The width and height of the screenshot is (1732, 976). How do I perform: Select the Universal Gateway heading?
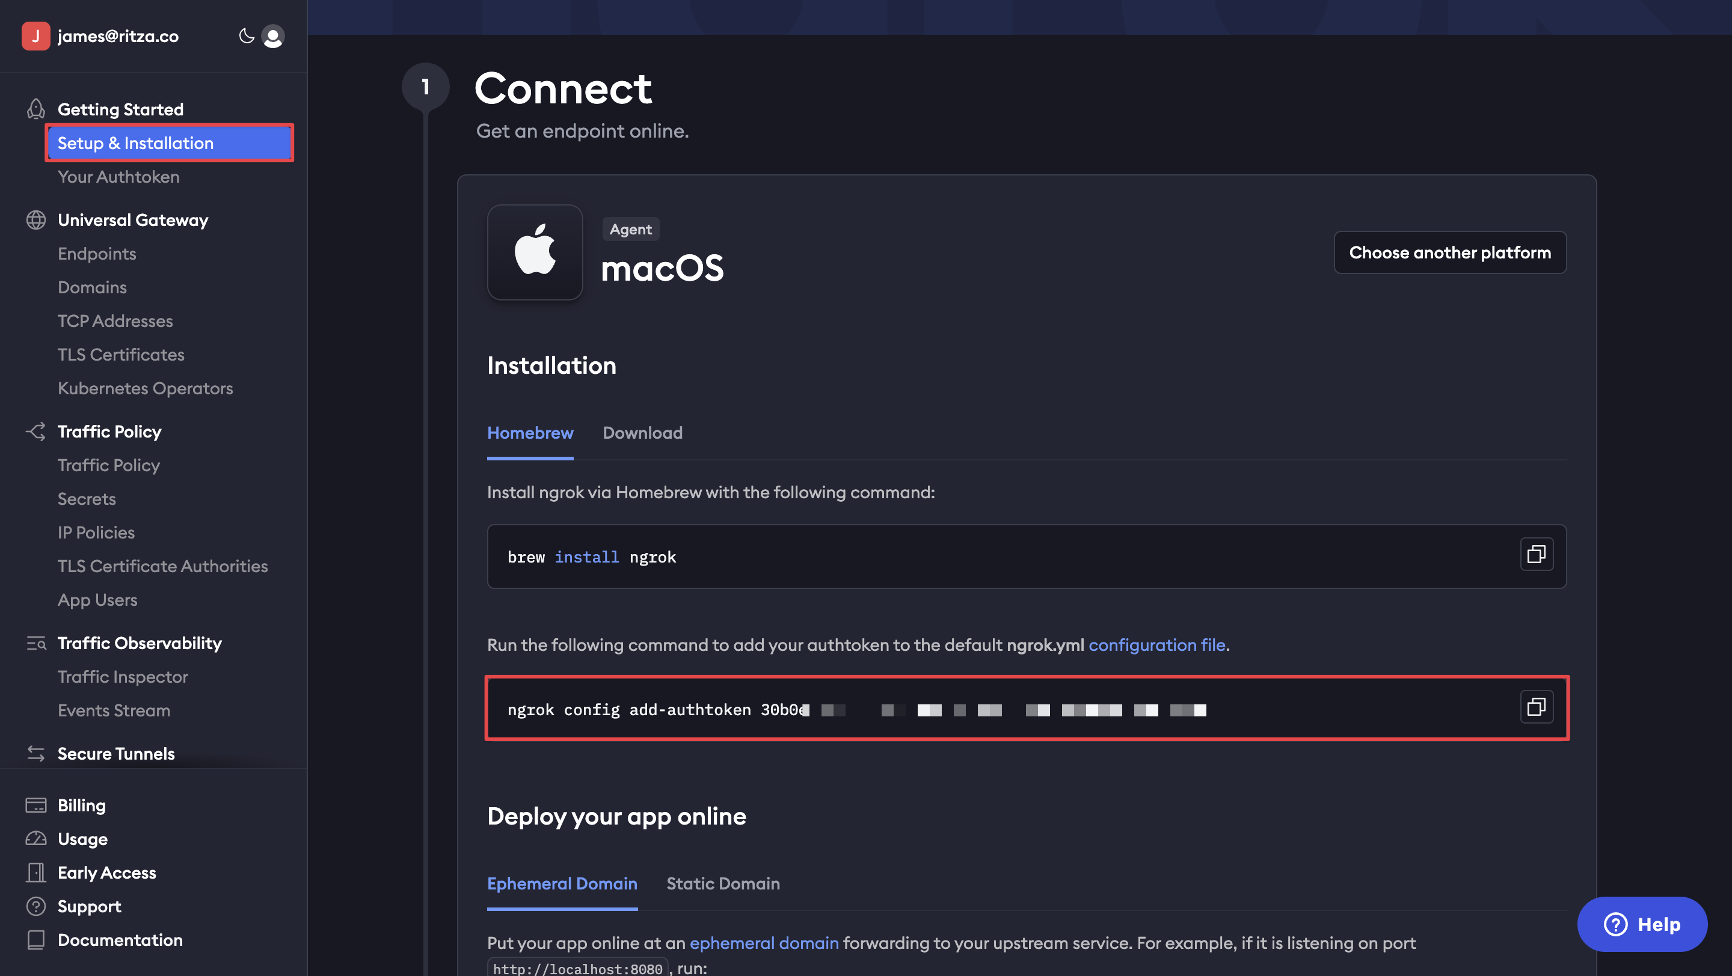click(133, 221)
